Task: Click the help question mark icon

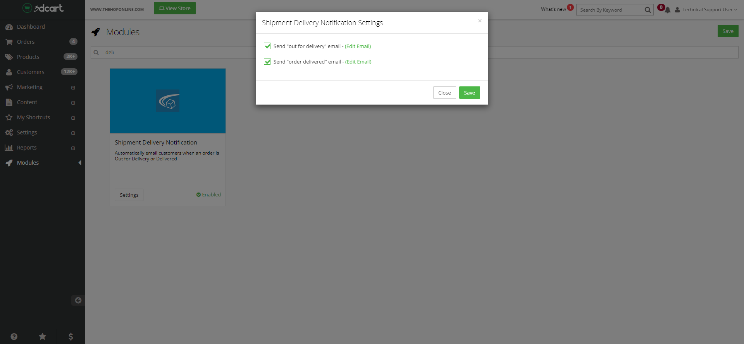Action: (14, 337)
